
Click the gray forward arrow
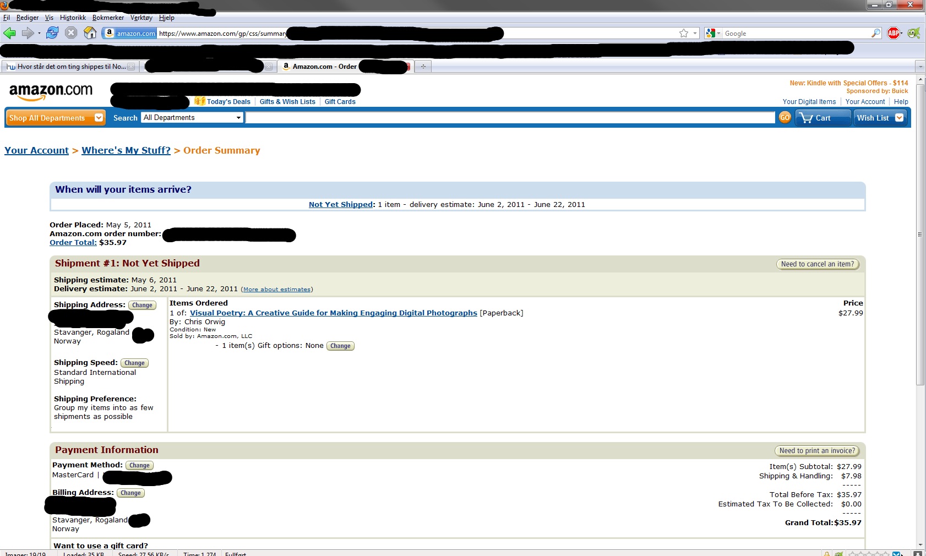click(x=28, y=33)
